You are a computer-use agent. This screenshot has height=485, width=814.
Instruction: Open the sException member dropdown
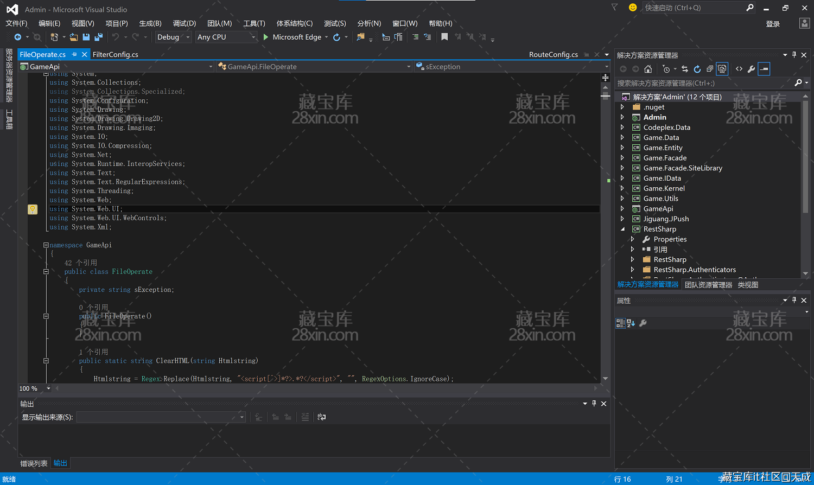click(512, 67)
